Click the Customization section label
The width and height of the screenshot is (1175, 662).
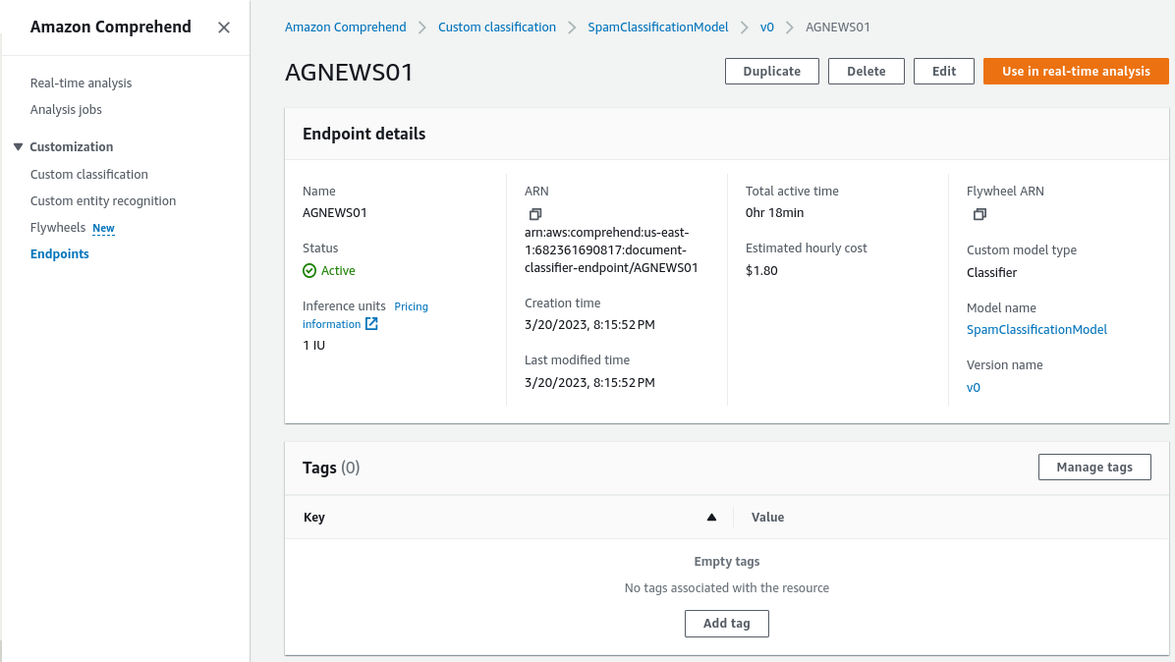[71, 146]
